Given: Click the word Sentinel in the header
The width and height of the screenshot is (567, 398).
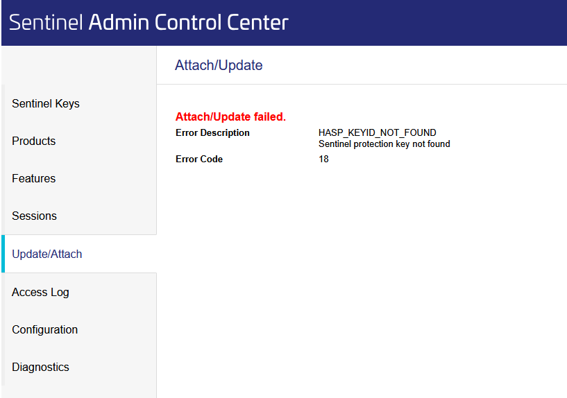Looking at the screenshot, I should (46, 23).
